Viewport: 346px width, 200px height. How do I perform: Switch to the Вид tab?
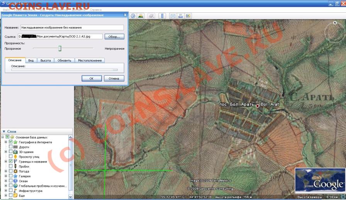click(x=31, y=61)
